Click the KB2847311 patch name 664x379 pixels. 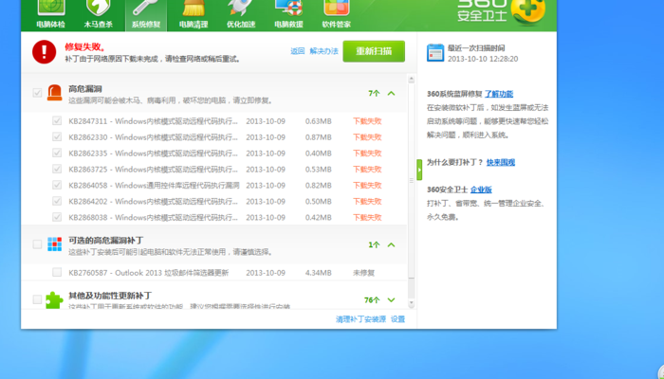(x=154, y=121)
